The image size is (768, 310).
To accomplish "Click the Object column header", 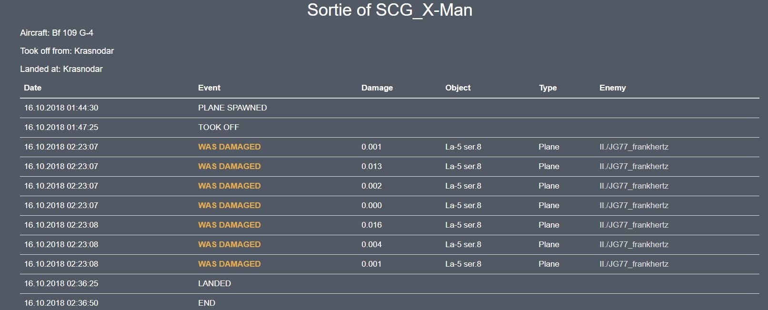I will [x=458, y=88].
